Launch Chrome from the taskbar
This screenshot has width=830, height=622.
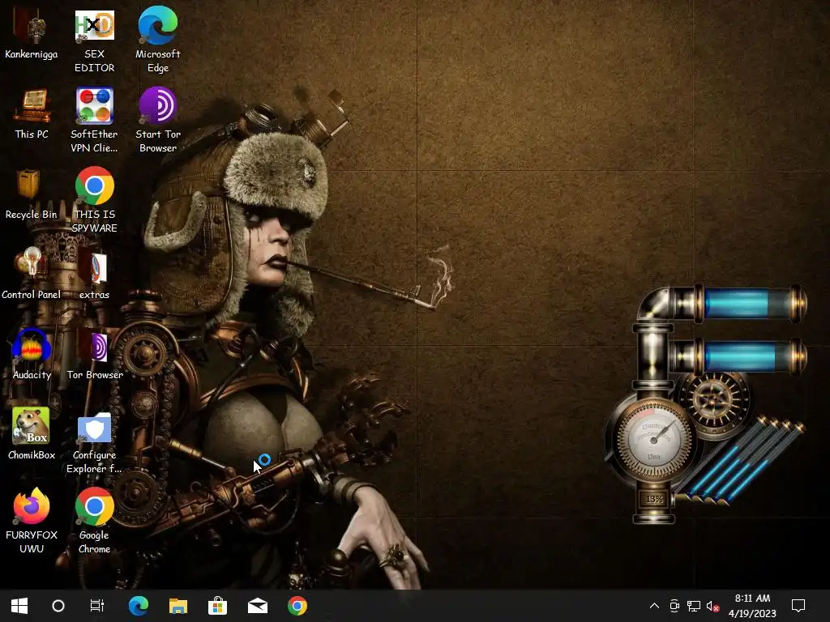297,606
